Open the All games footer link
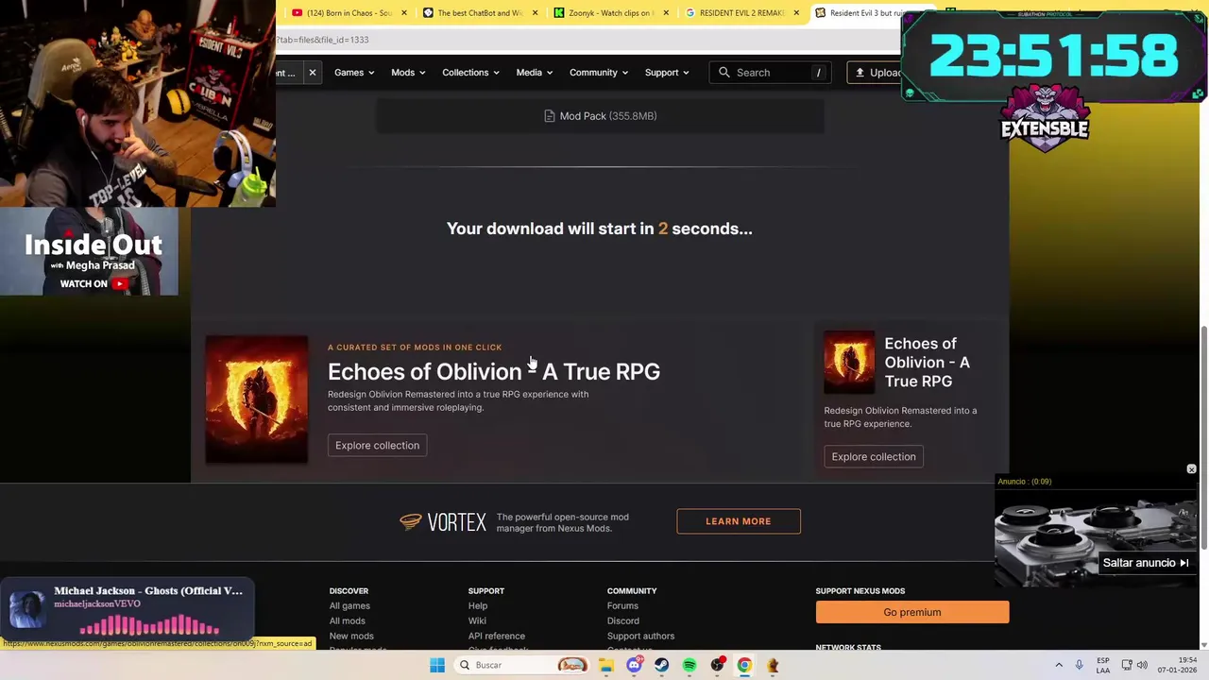Image resolution: width=1209 pixels, height=680 pixels. coord(349,606)
